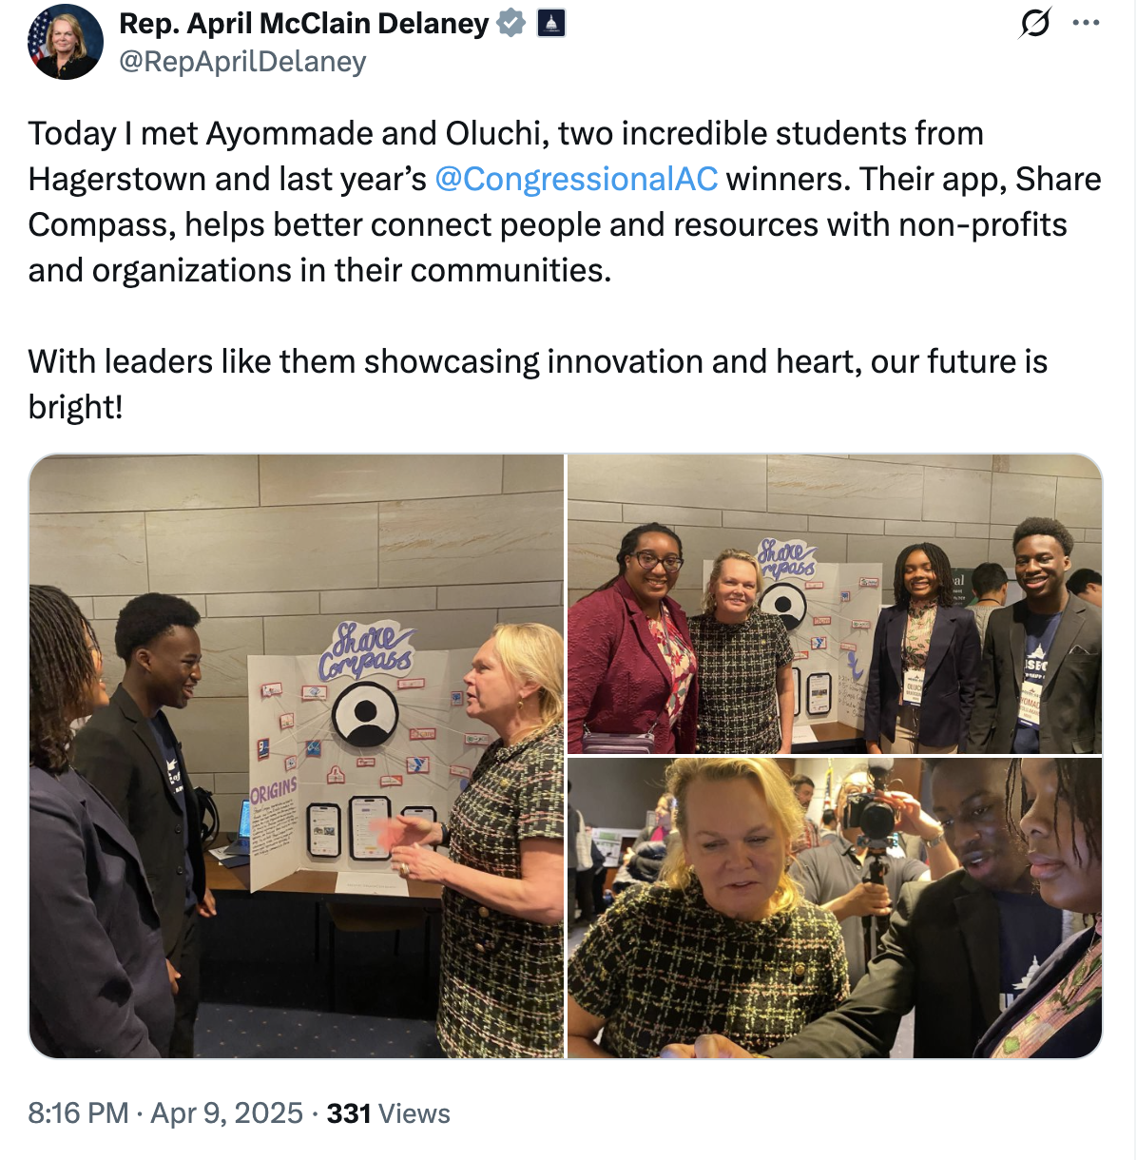Open the bottom-right photo with the camera
The height and width of the screenshot is (1160, 1137).
point(835,908)
